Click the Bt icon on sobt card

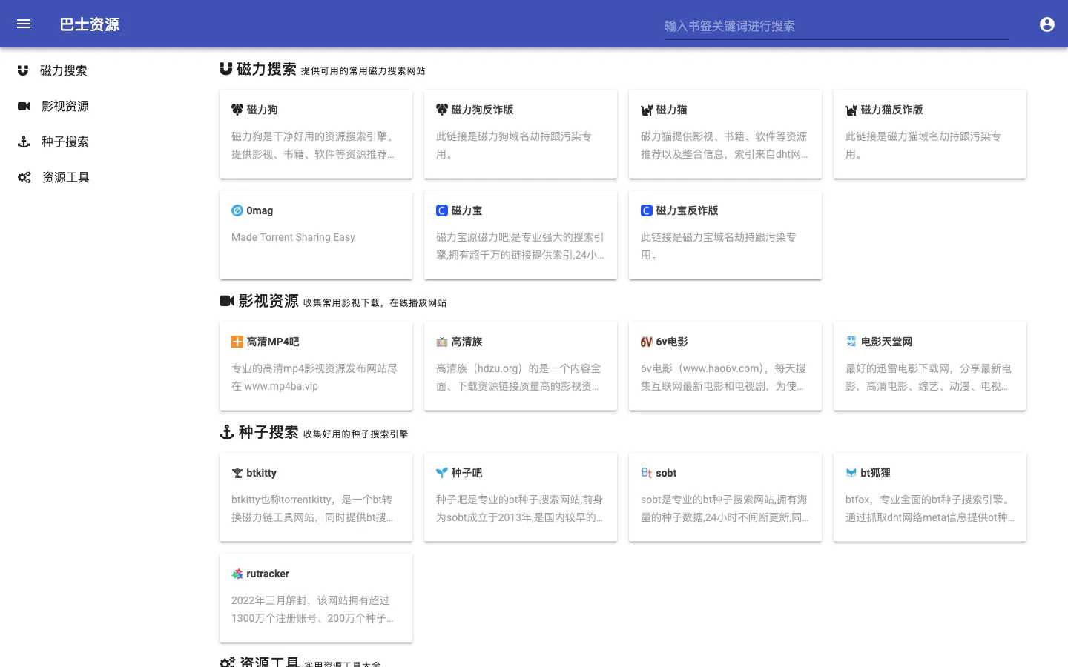(x=647, y=473)
